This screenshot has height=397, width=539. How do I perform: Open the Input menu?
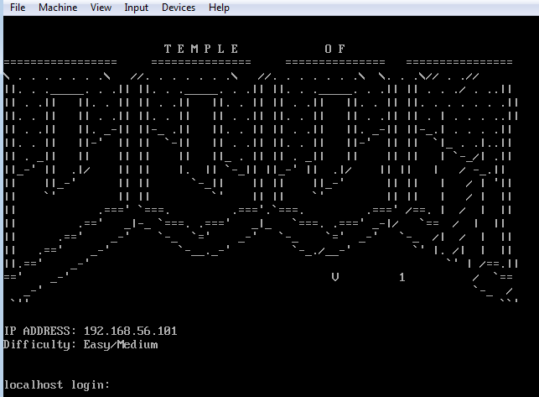point(136,8)
